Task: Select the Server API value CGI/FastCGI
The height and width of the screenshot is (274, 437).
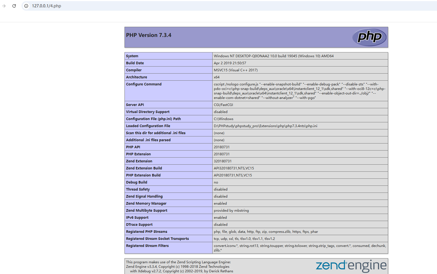Action: coord(223,105)
